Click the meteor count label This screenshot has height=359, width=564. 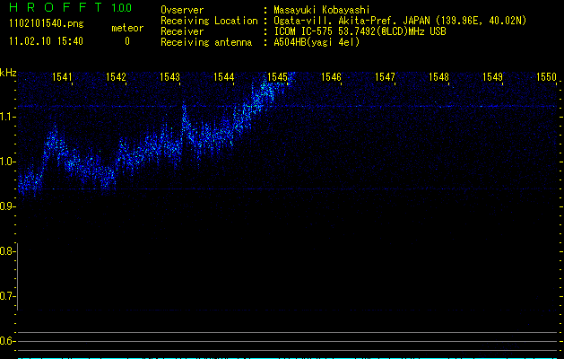coord(126,28)
